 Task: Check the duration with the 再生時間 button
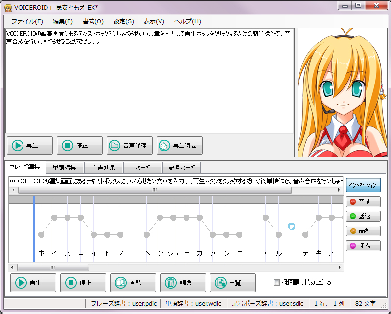[179, 146]
